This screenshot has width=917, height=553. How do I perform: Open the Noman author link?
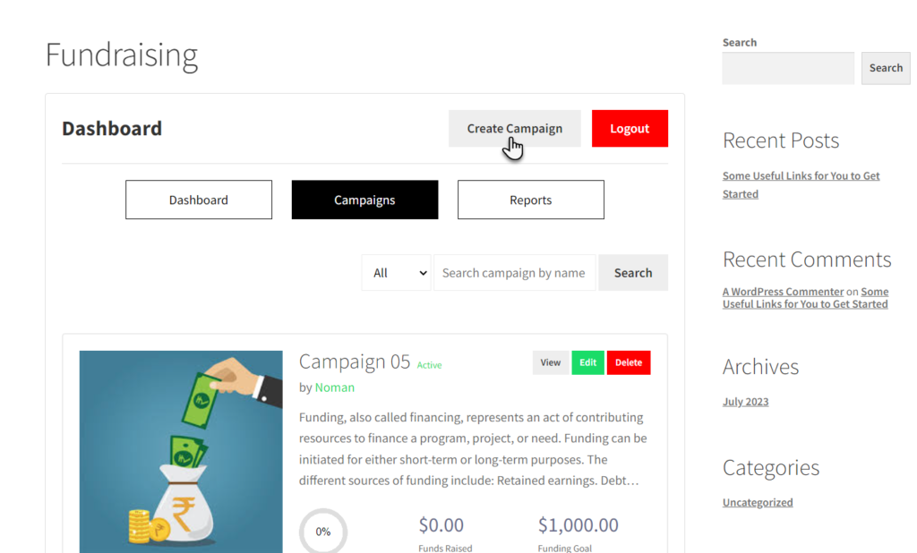(335, 387)
